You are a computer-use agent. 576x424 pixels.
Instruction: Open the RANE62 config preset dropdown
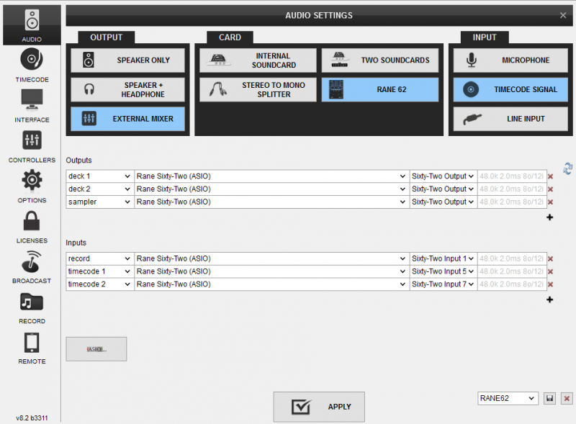point(508,398)
